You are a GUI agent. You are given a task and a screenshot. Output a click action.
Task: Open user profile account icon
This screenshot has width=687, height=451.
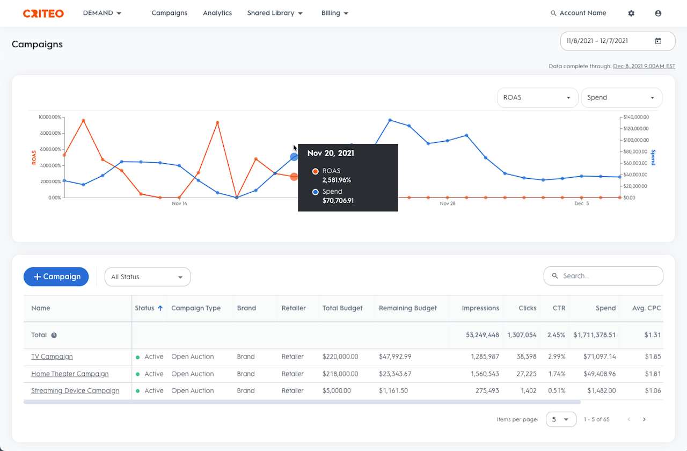(658, 13)
